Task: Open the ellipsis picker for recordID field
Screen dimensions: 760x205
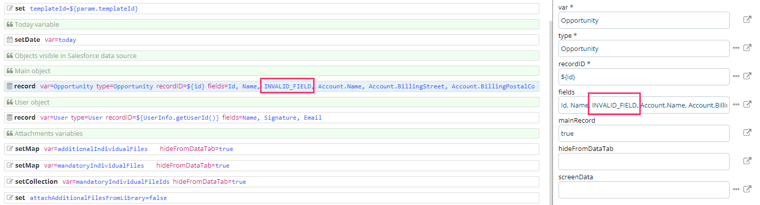Action: click(736, 76)
